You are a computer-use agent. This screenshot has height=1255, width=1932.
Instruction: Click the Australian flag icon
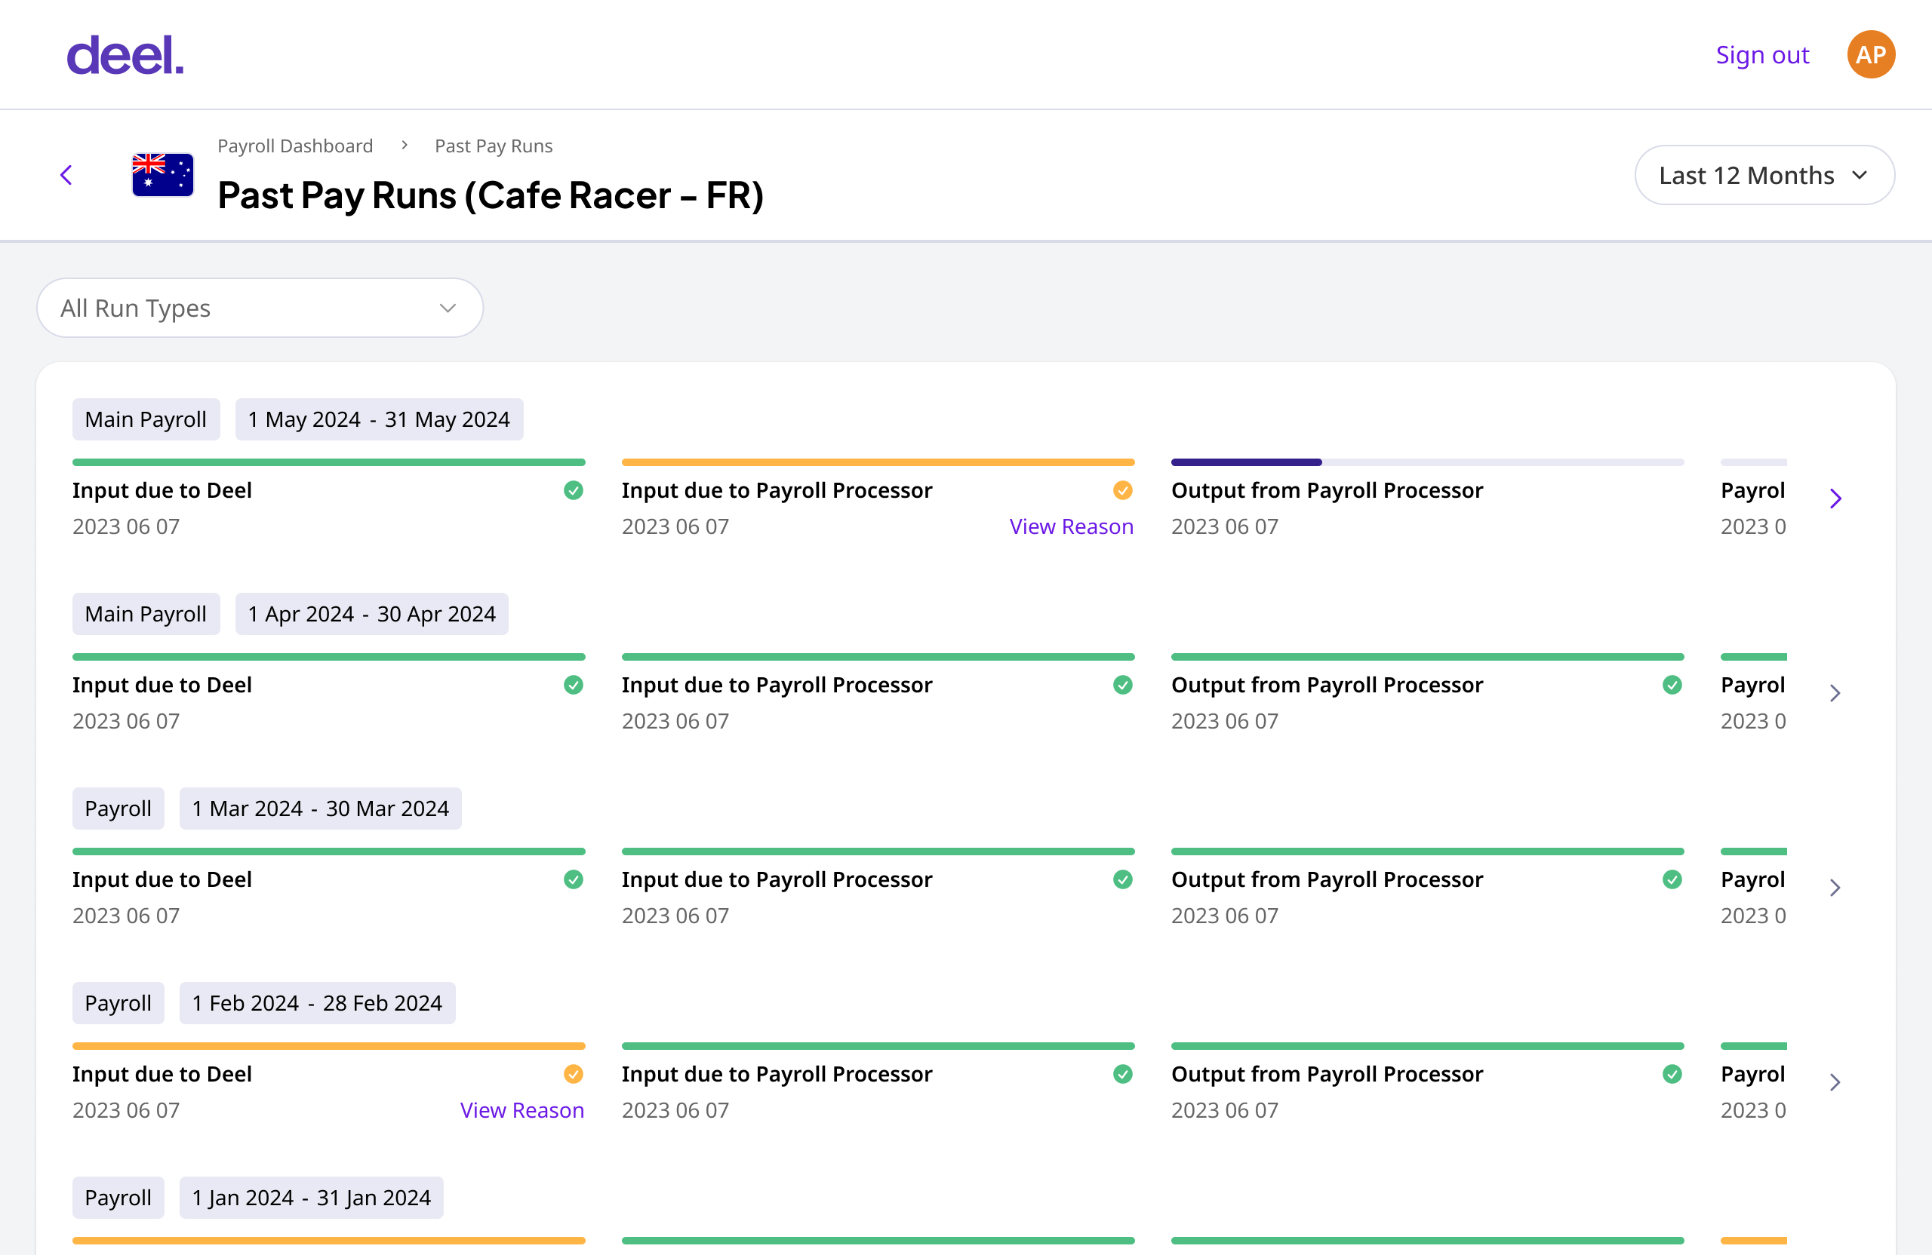click(x=163, y=174)
